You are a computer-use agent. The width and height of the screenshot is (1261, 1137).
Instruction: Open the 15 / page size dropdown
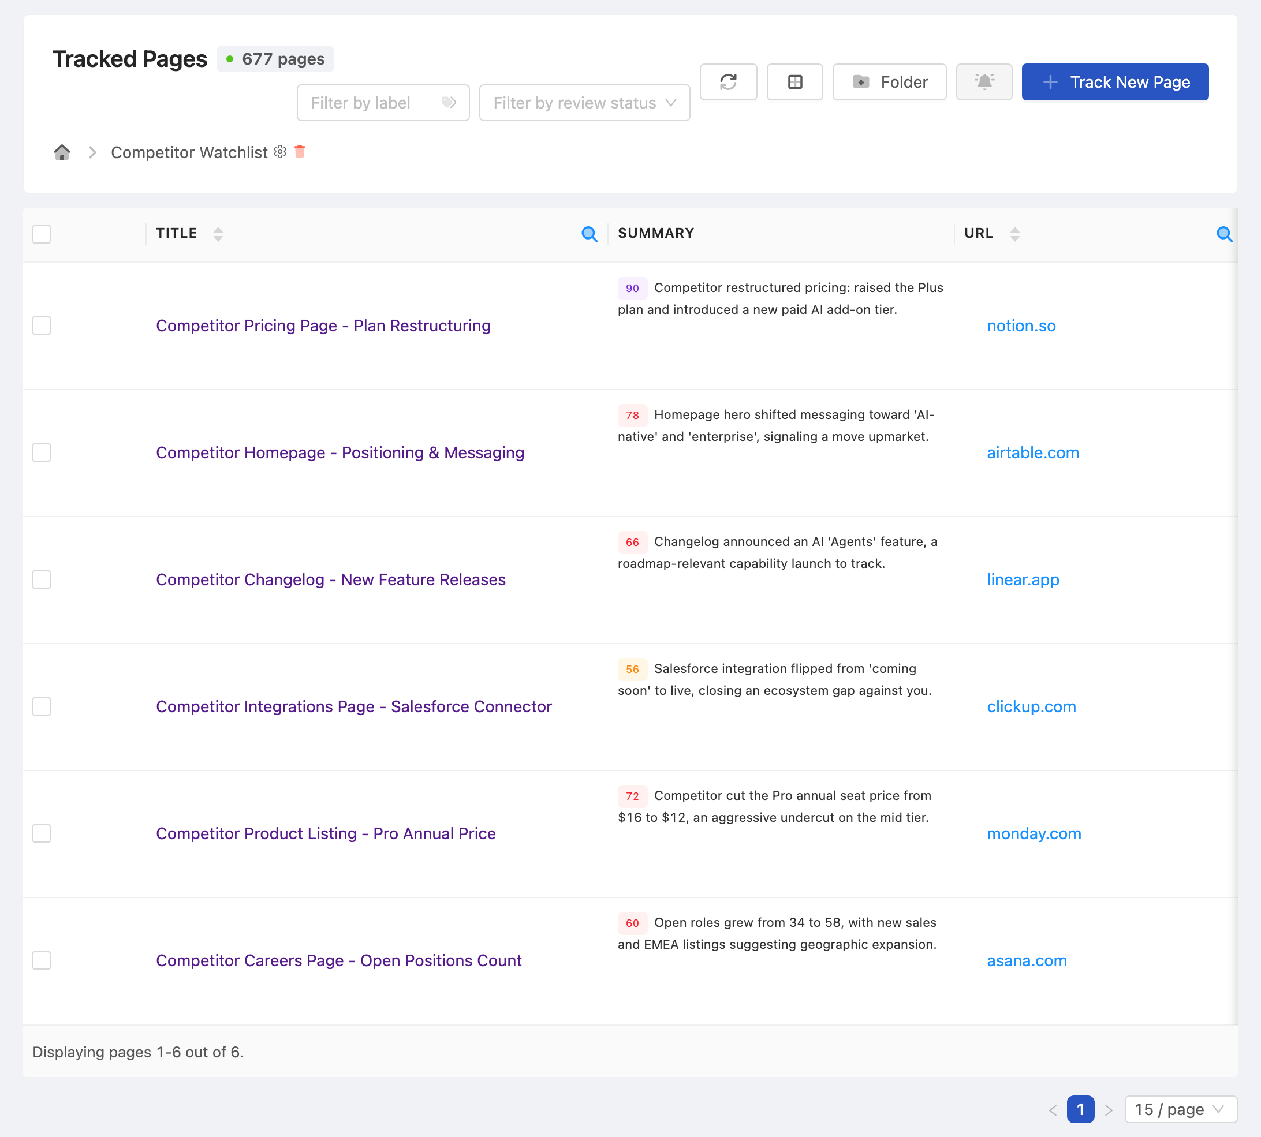point(1180,1109)
